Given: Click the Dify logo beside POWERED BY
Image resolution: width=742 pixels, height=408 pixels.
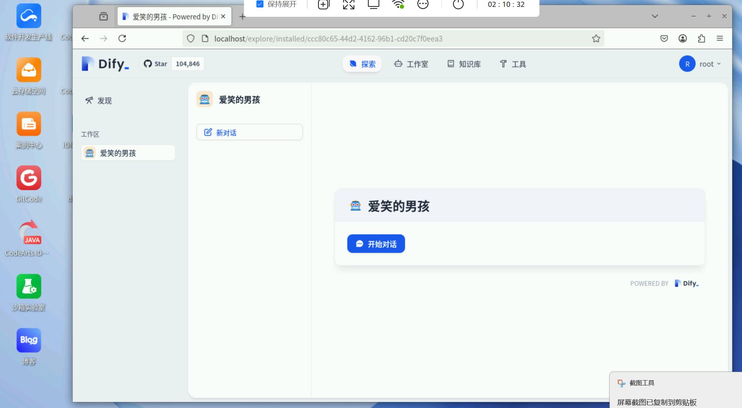Looking at the screenshot, I should [x=686, y=283].
